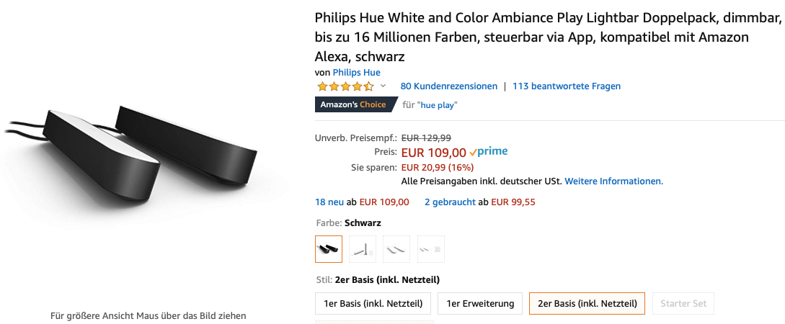Select the black Lightbar color swatch
The width and height of the screenshot is (785, 324).
(329, 249)
